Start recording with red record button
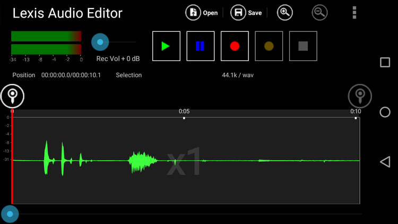The height and width of the screenshot is (224, 398). point(235,46)
